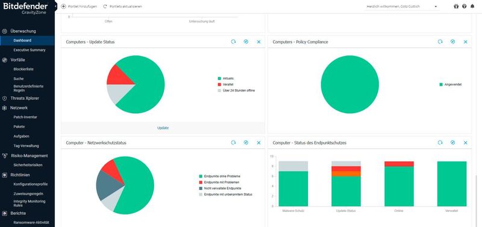Screen dimensions: 482x227
Task: Click Portlet hinzufügen text button
Action: click(x=83, y=6)
